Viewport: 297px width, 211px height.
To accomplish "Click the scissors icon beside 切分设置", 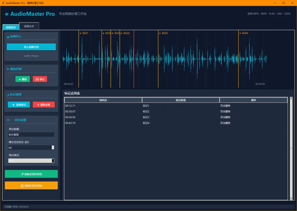I will tap(9, 120).
